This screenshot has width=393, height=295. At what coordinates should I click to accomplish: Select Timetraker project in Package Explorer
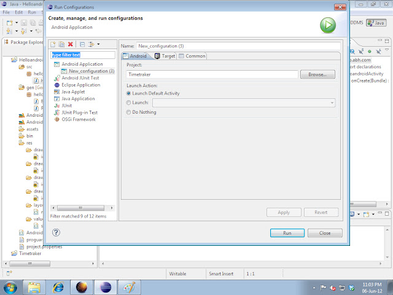pyautogui.click(x=26, y=253)
